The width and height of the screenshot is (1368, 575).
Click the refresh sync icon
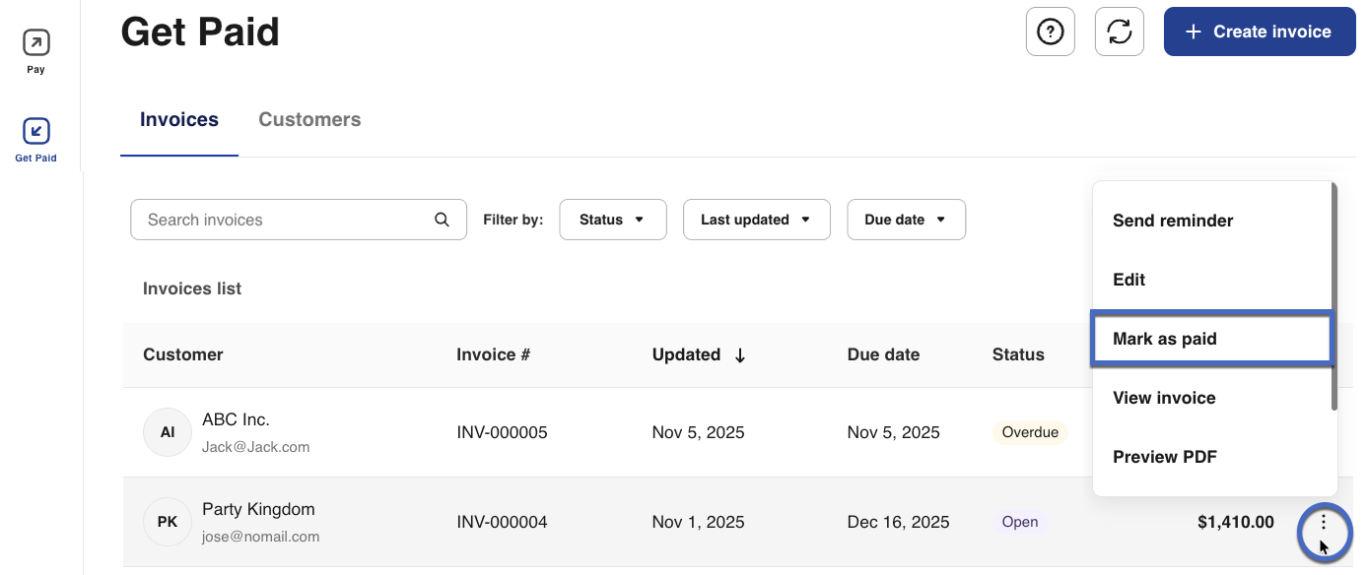click(x=1120, y=32)
